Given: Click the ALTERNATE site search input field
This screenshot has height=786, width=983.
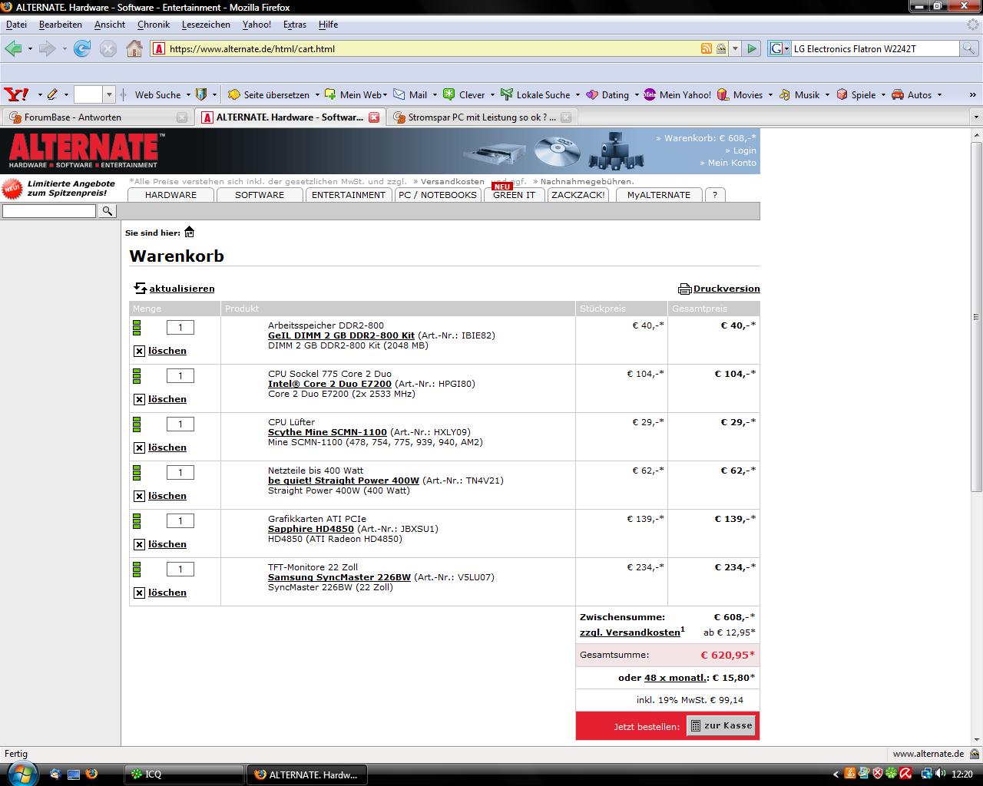Looking at the screenshot, I should click(x=50, y=211).
